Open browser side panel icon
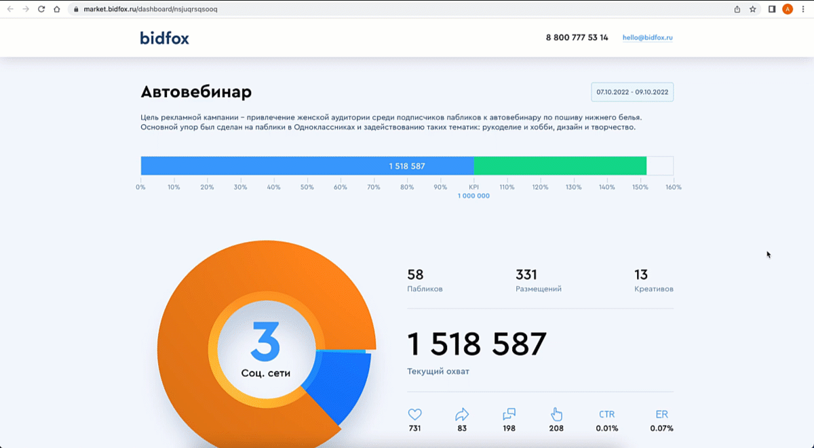 point(772,9)
